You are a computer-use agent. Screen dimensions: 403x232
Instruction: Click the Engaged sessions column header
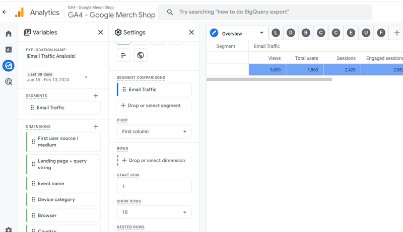pos(384,58)
